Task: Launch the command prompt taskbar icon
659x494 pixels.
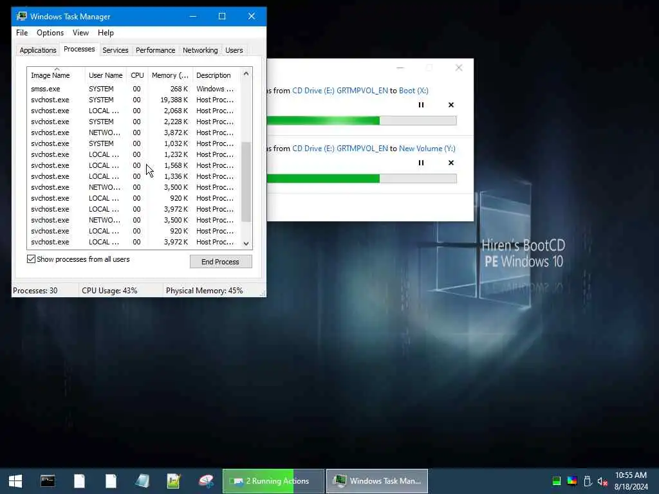Action: [x=48, y=481]
